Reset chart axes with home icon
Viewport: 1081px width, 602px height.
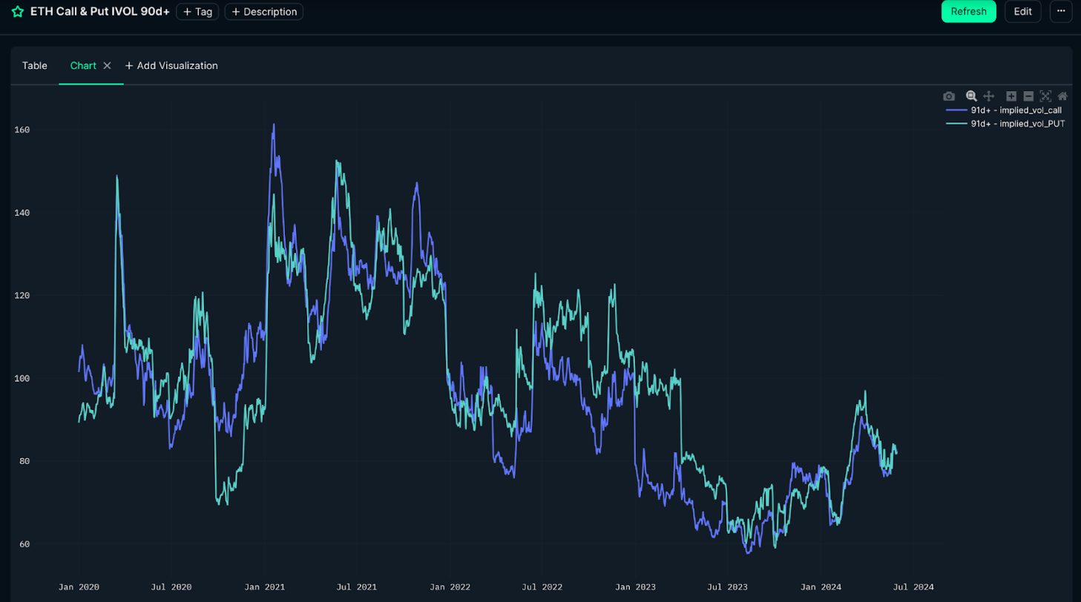(1062, 96)
